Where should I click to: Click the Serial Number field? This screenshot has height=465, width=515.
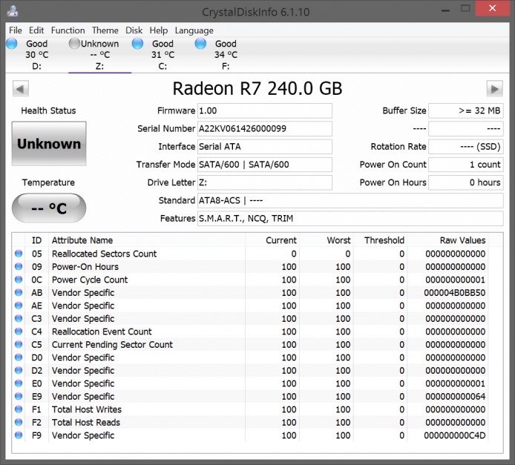coord(265,128)
